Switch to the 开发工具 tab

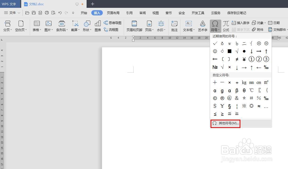click(198, 13)
